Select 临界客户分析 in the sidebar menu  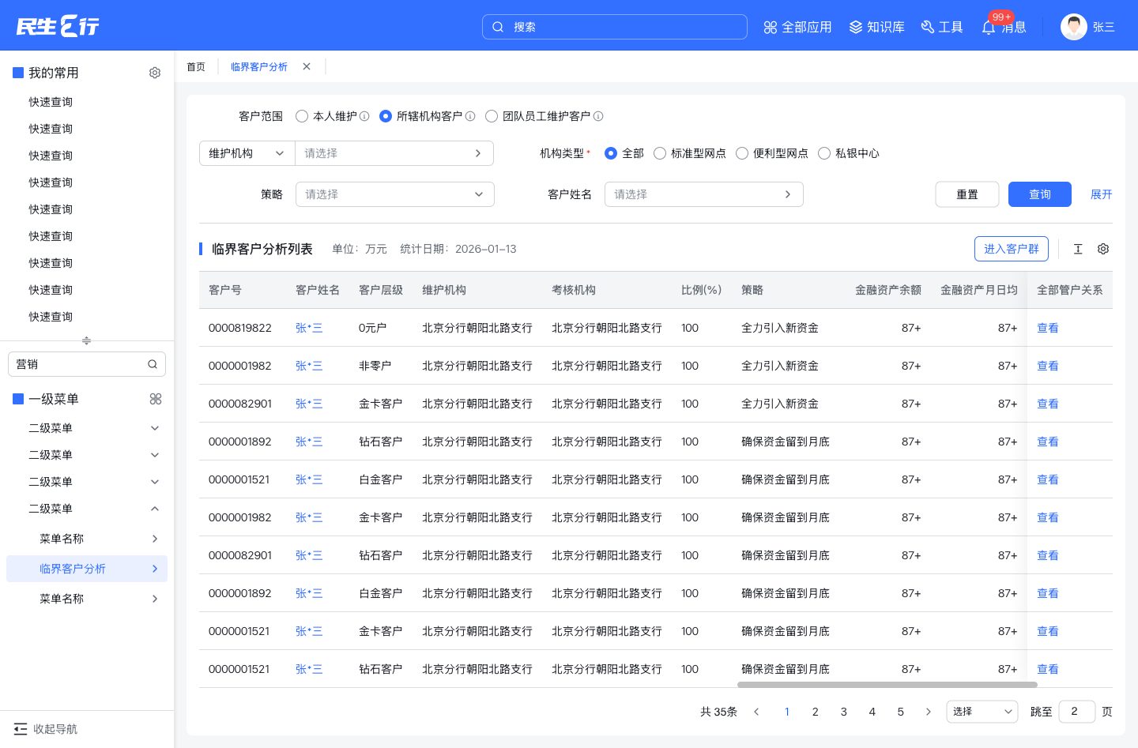(x=87, y=569)
